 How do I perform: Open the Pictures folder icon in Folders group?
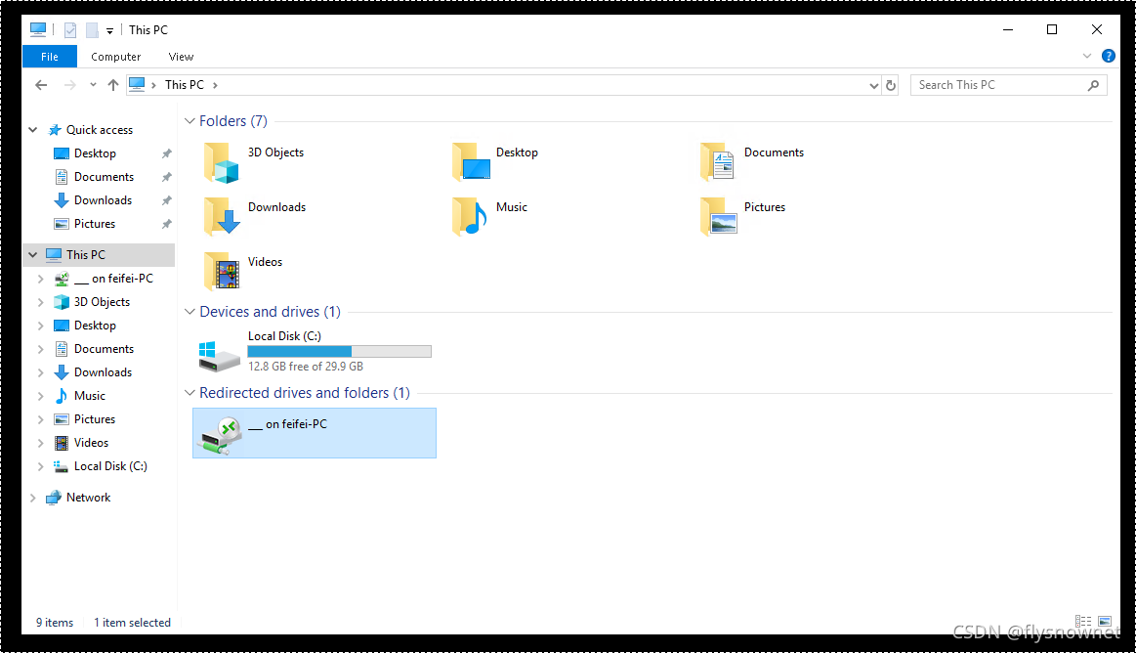(x=719, y=217)
